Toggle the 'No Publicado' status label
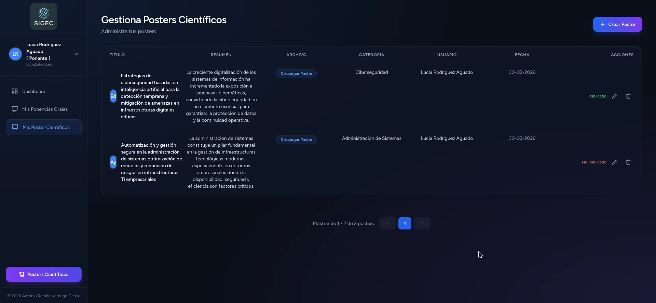 point(594,162)
